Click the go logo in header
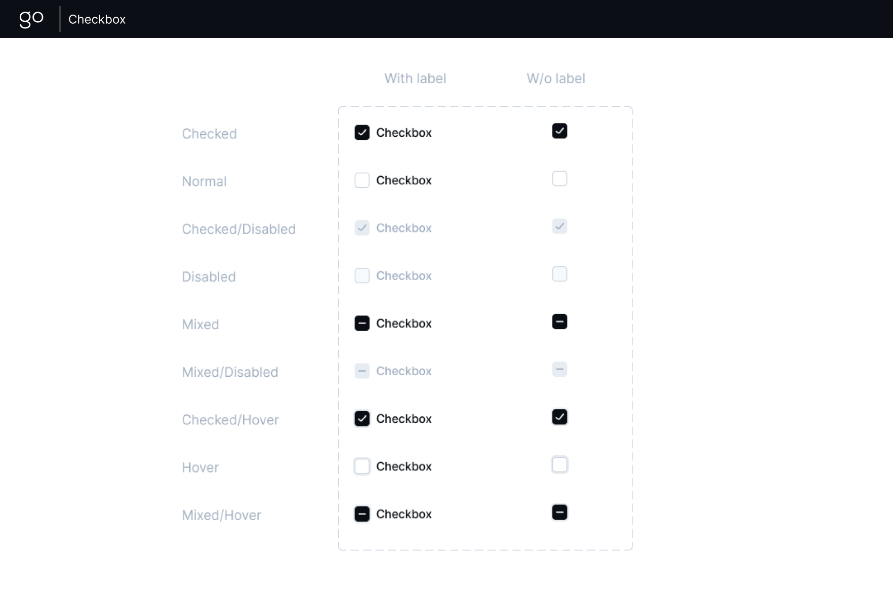 [31, 19]
